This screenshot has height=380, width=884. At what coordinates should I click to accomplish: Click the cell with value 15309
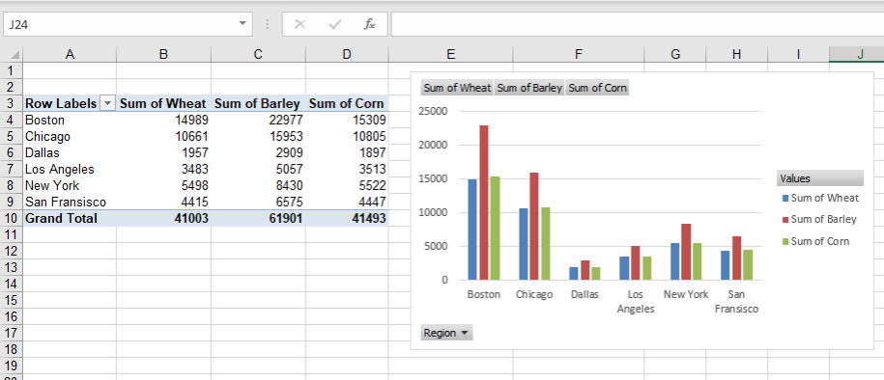coord(347,120)
